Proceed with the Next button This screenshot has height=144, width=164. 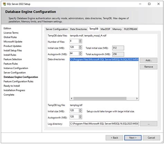[133, 138]
